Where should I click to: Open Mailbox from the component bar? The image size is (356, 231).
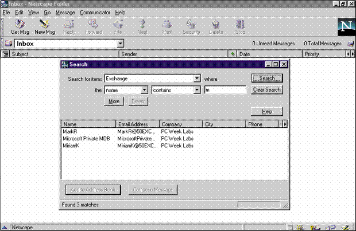coord(315,228)
